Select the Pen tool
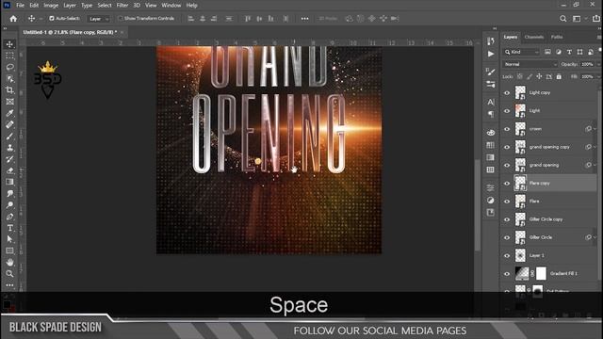Viewport: 603px width, 339px height. (9, 217)
